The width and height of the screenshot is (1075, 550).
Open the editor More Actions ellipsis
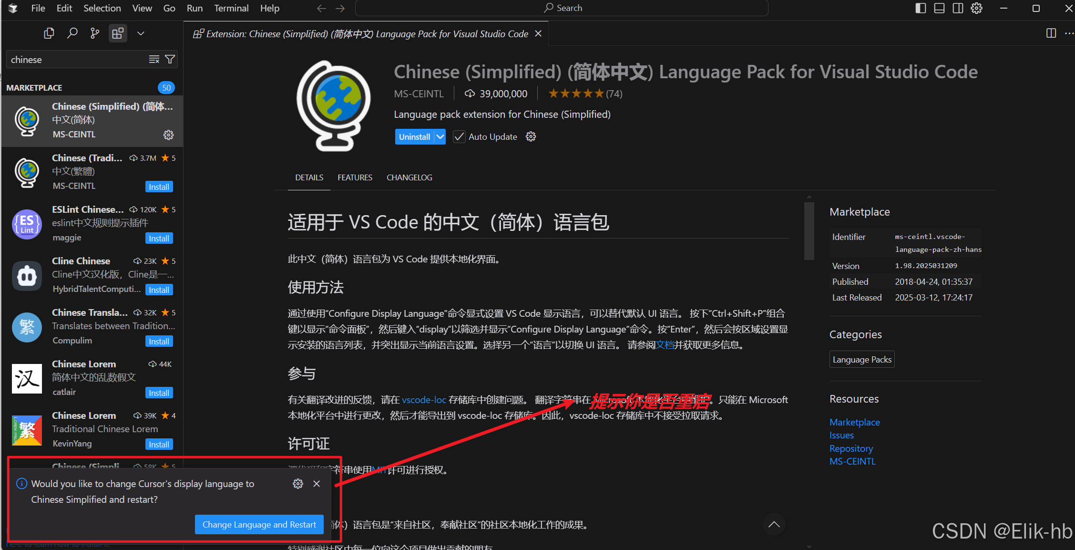tap(1069, 33)
